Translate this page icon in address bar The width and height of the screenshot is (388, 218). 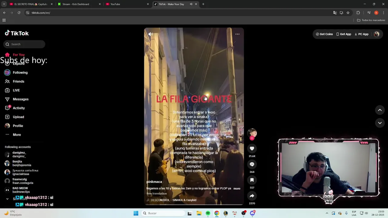tap(335, 13)
